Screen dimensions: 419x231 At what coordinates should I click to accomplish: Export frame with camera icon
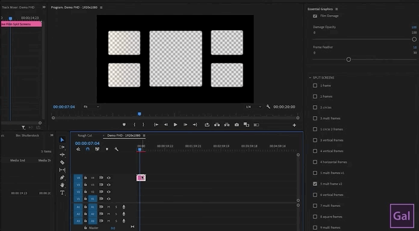click(x=237, y=125)
